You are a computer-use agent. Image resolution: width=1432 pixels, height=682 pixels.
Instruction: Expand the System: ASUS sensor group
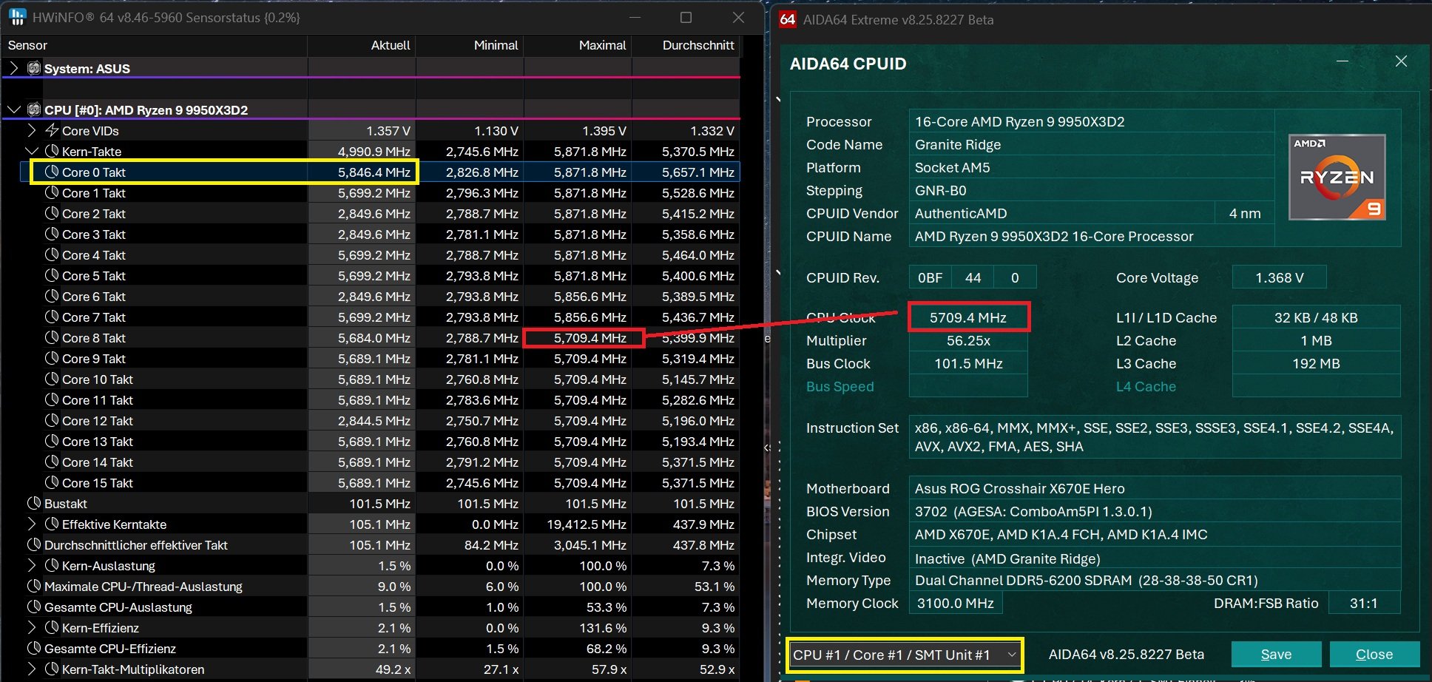[x=13, y=68]
